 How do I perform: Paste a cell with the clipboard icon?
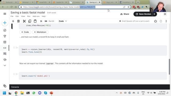pyautogui.click(x=35, y=21)
